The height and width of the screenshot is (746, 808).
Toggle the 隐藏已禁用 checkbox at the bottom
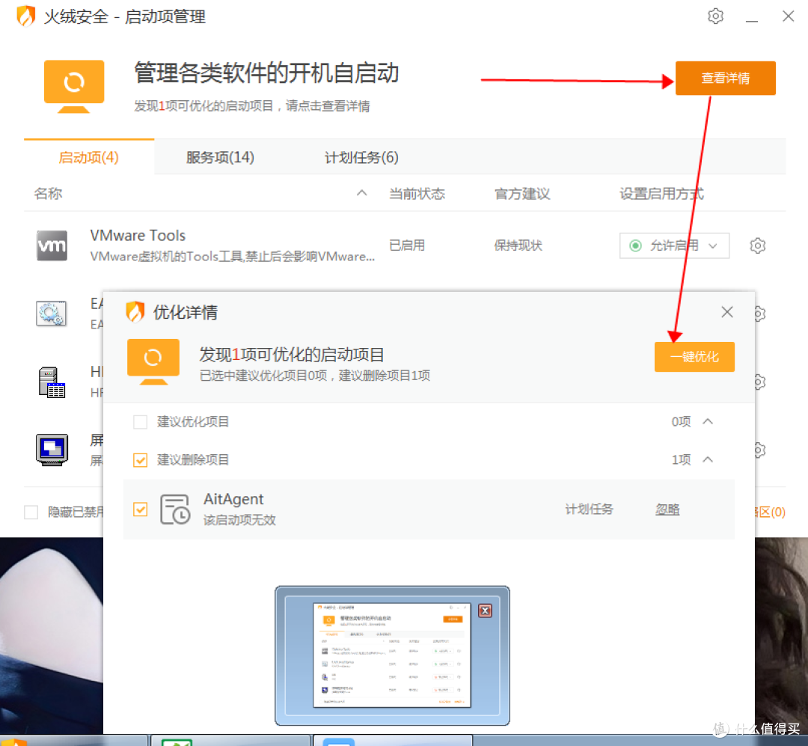[x=31, y=512]
